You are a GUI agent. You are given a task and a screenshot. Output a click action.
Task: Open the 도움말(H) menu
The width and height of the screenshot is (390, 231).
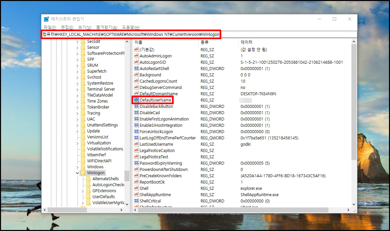(131, 27)
